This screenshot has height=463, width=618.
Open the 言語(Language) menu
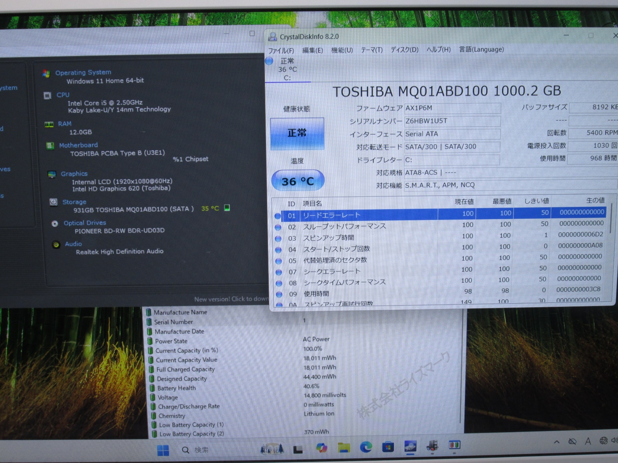pos(481,49)
